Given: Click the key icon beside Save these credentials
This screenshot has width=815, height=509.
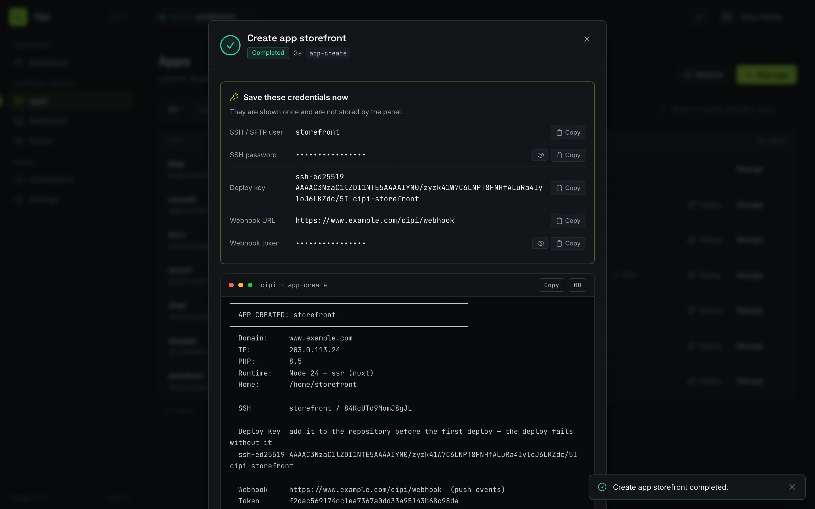Looking at the screenshot, I should [x=234, y=97].
